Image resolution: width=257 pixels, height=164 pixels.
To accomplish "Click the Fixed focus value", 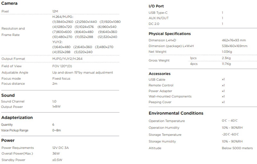I will tap(61, 78).
